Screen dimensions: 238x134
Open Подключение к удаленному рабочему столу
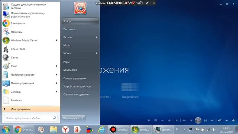point(31,15)
